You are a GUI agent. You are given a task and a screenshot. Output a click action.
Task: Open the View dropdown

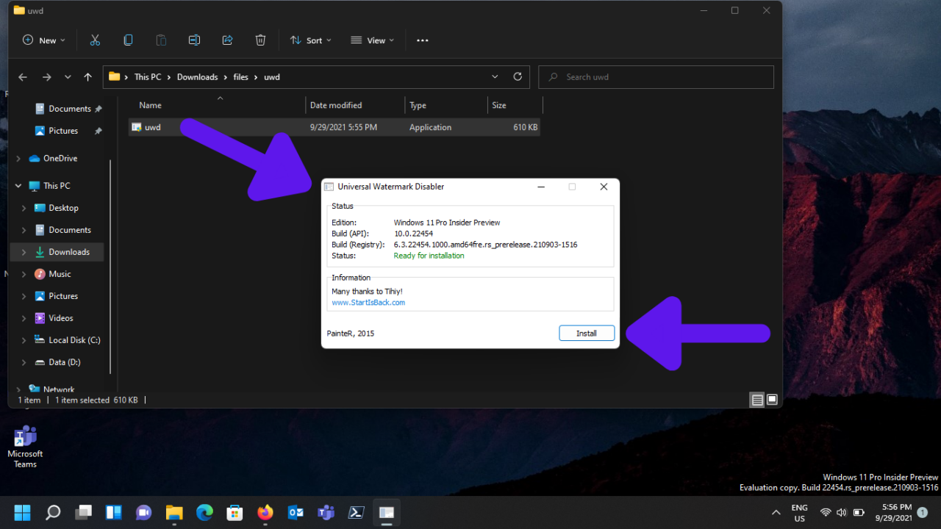pyautogui.click(x=372, y=40)
